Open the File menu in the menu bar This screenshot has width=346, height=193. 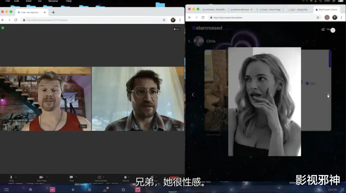(x=7, y=1)
